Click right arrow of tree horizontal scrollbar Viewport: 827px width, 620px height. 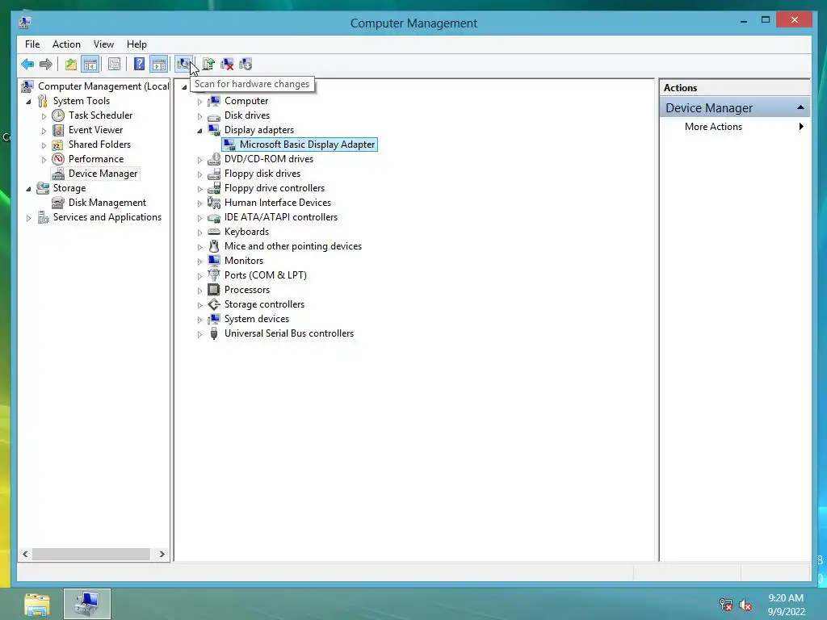[x=162, y=554]
